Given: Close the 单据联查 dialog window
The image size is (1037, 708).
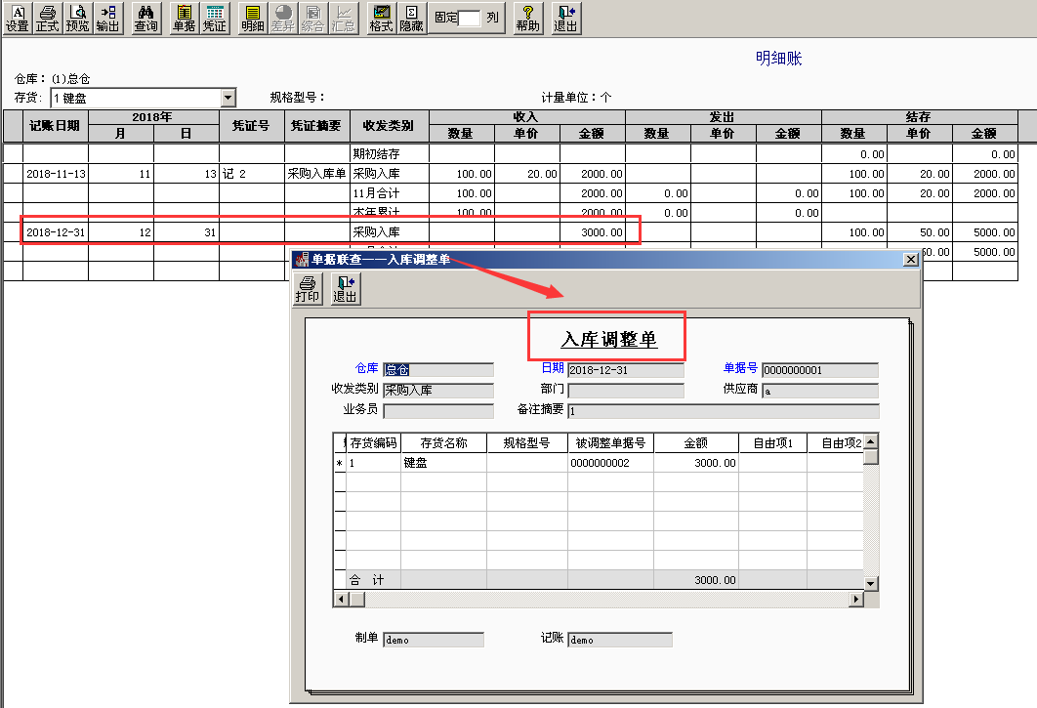Looking at the screenshot, I should pos(910,259).
